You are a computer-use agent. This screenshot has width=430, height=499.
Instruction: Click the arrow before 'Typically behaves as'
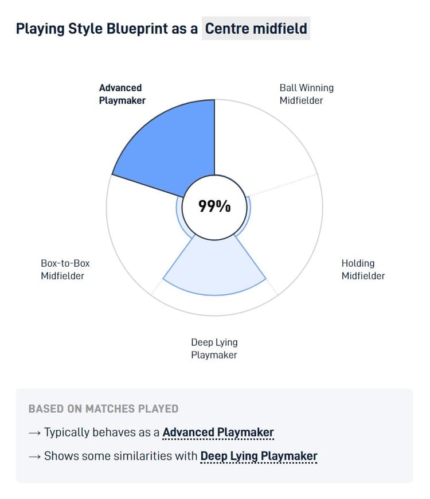click(34, 432)
